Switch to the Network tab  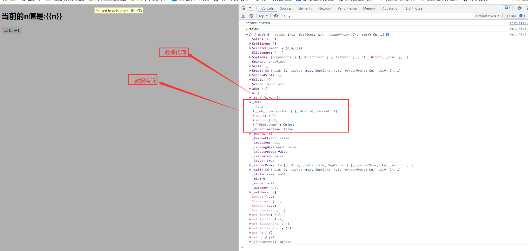tap(324, 8)
